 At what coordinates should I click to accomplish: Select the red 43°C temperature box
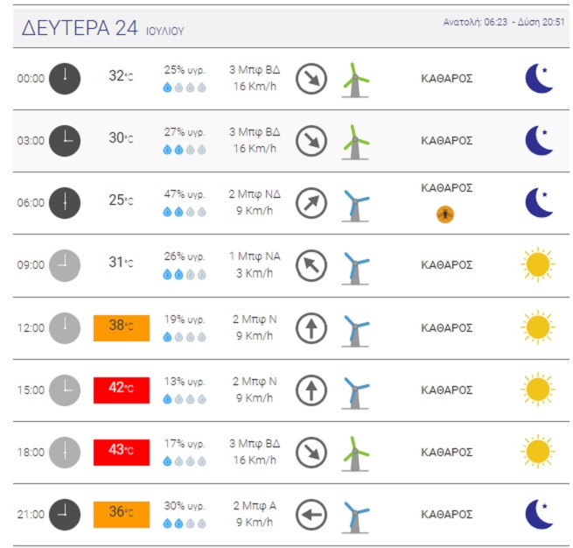(x=122, y=453)
